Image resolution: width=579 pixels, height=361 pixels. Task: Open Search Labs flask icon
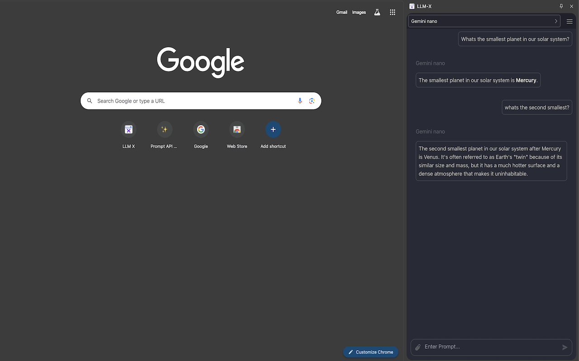(377, 12)
